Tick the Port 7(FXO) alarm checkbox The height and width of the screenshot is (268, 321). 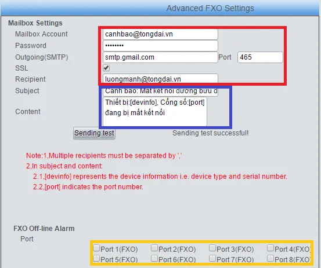point(212,258)
